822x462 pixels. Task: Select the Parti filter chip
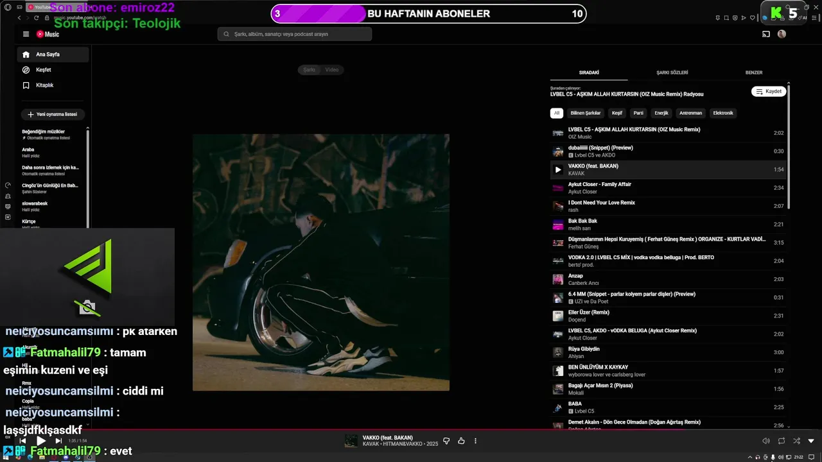tap(638, 113)
